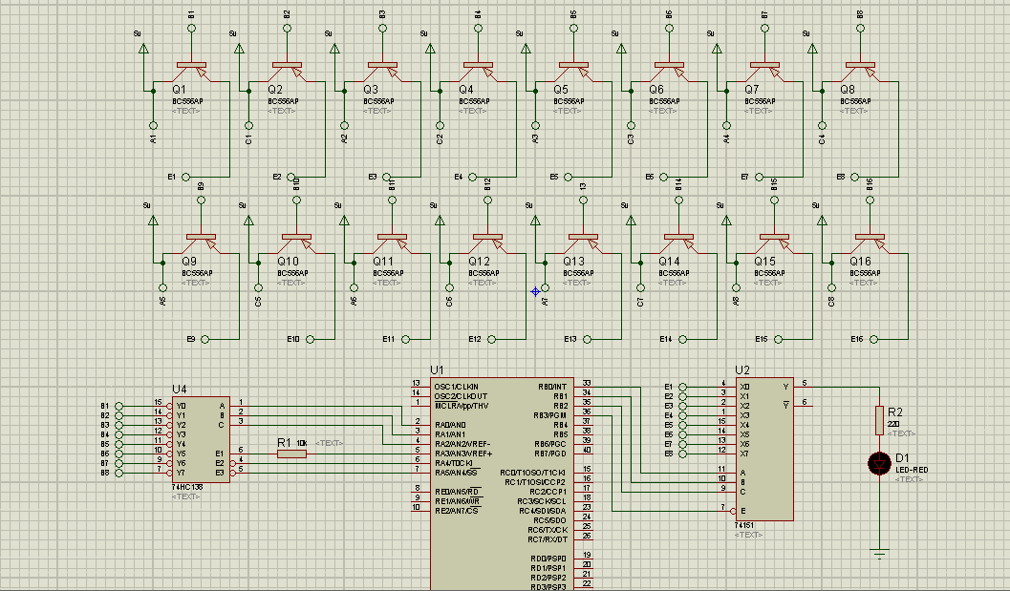Viewport: 1010px width, 591px height.
Task: Click the 5V power arrow left of Q16
Action: pos(822,221)
